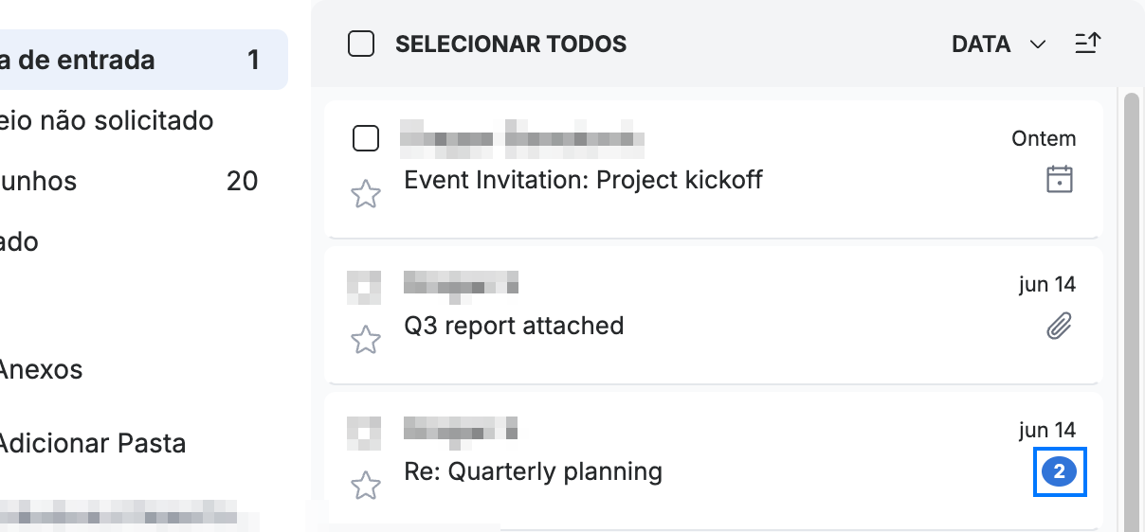Screen dimensions: 1145x532
Task: Star the Q3 report attached email
Action: coord(366,340)
